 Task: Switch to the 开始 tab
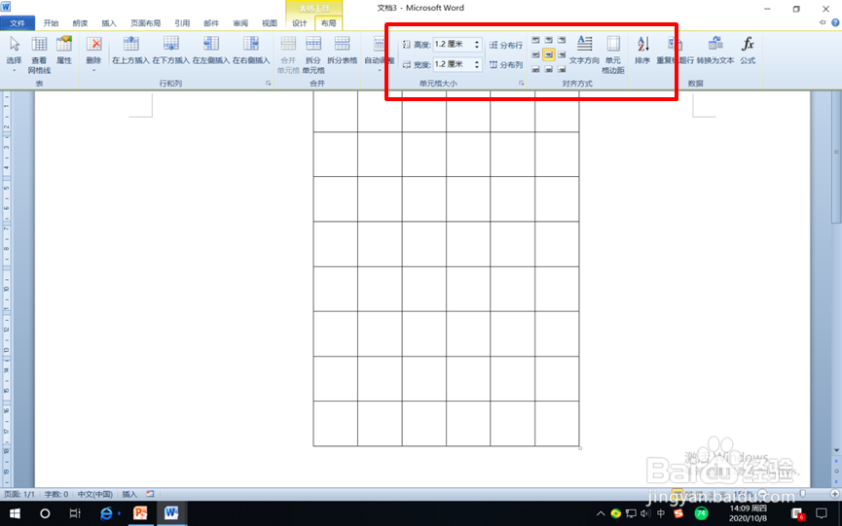click(x=51, y=23)
